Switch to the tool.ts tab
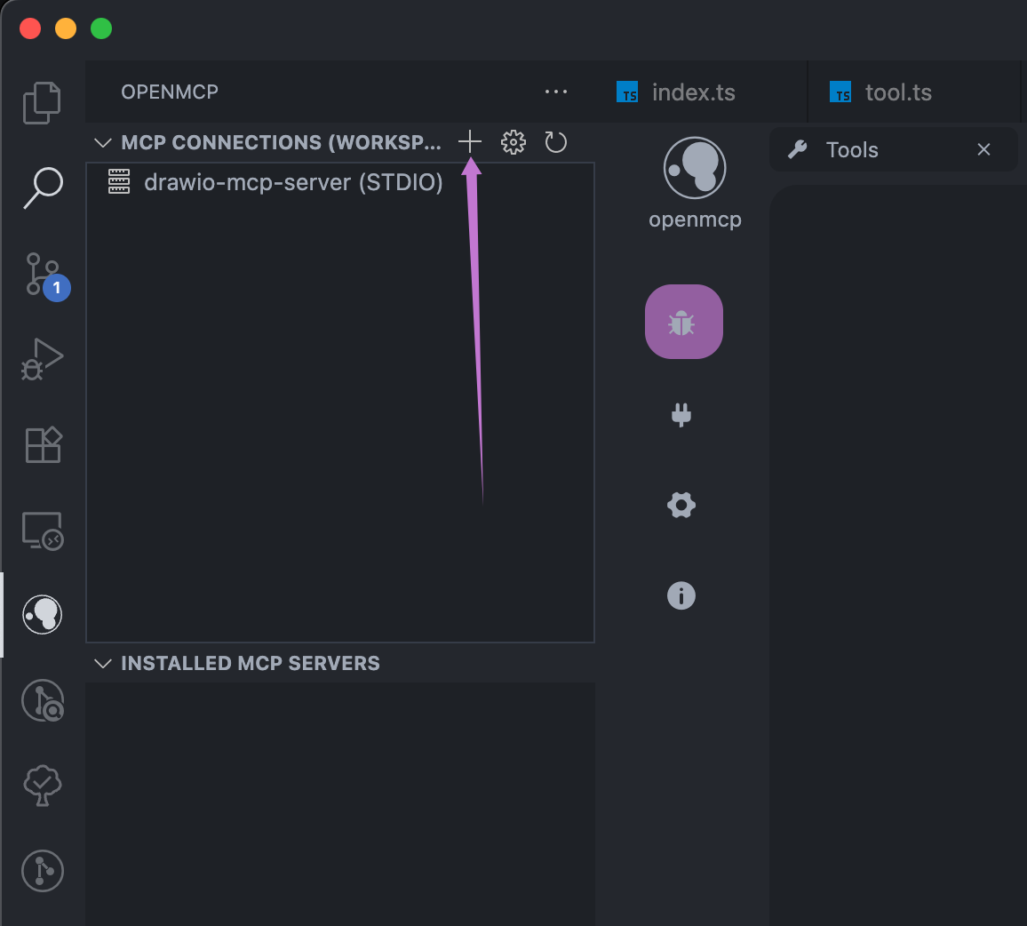 click(x=897, y=92)
